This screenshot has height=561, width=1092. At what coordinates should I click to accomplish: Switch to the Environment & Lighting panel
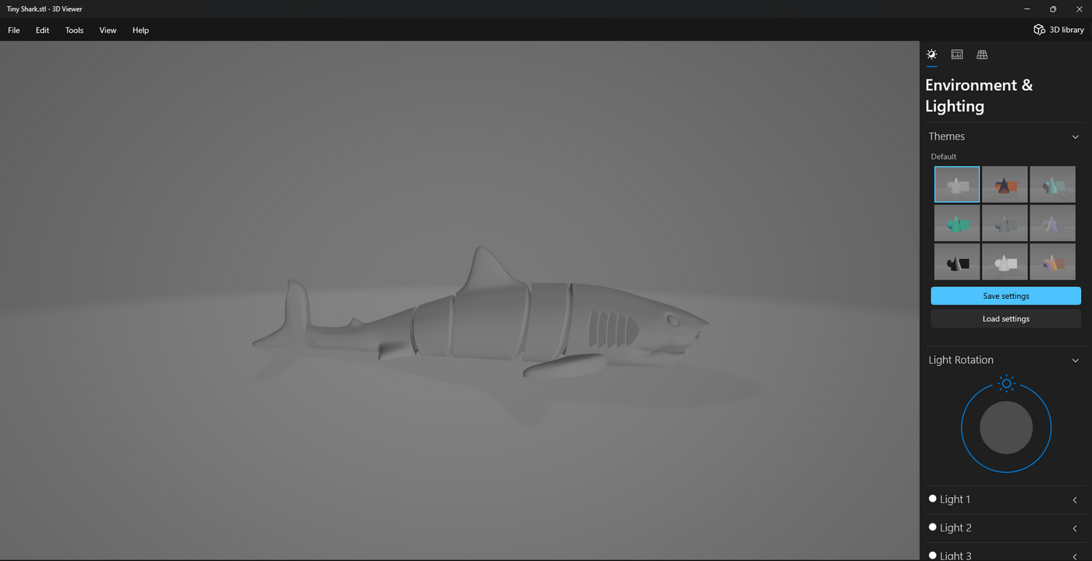pos(931,55)
